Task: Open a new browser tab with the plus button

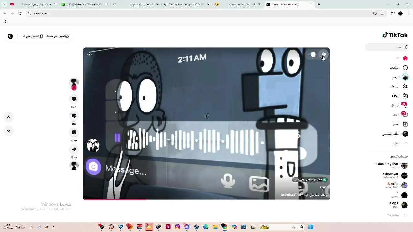Action: tap(319, 5)
